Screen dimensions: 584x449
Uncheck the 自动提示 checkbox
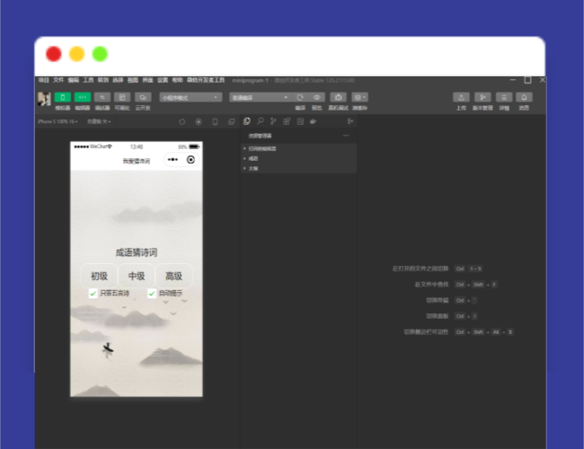click(151, 293)
